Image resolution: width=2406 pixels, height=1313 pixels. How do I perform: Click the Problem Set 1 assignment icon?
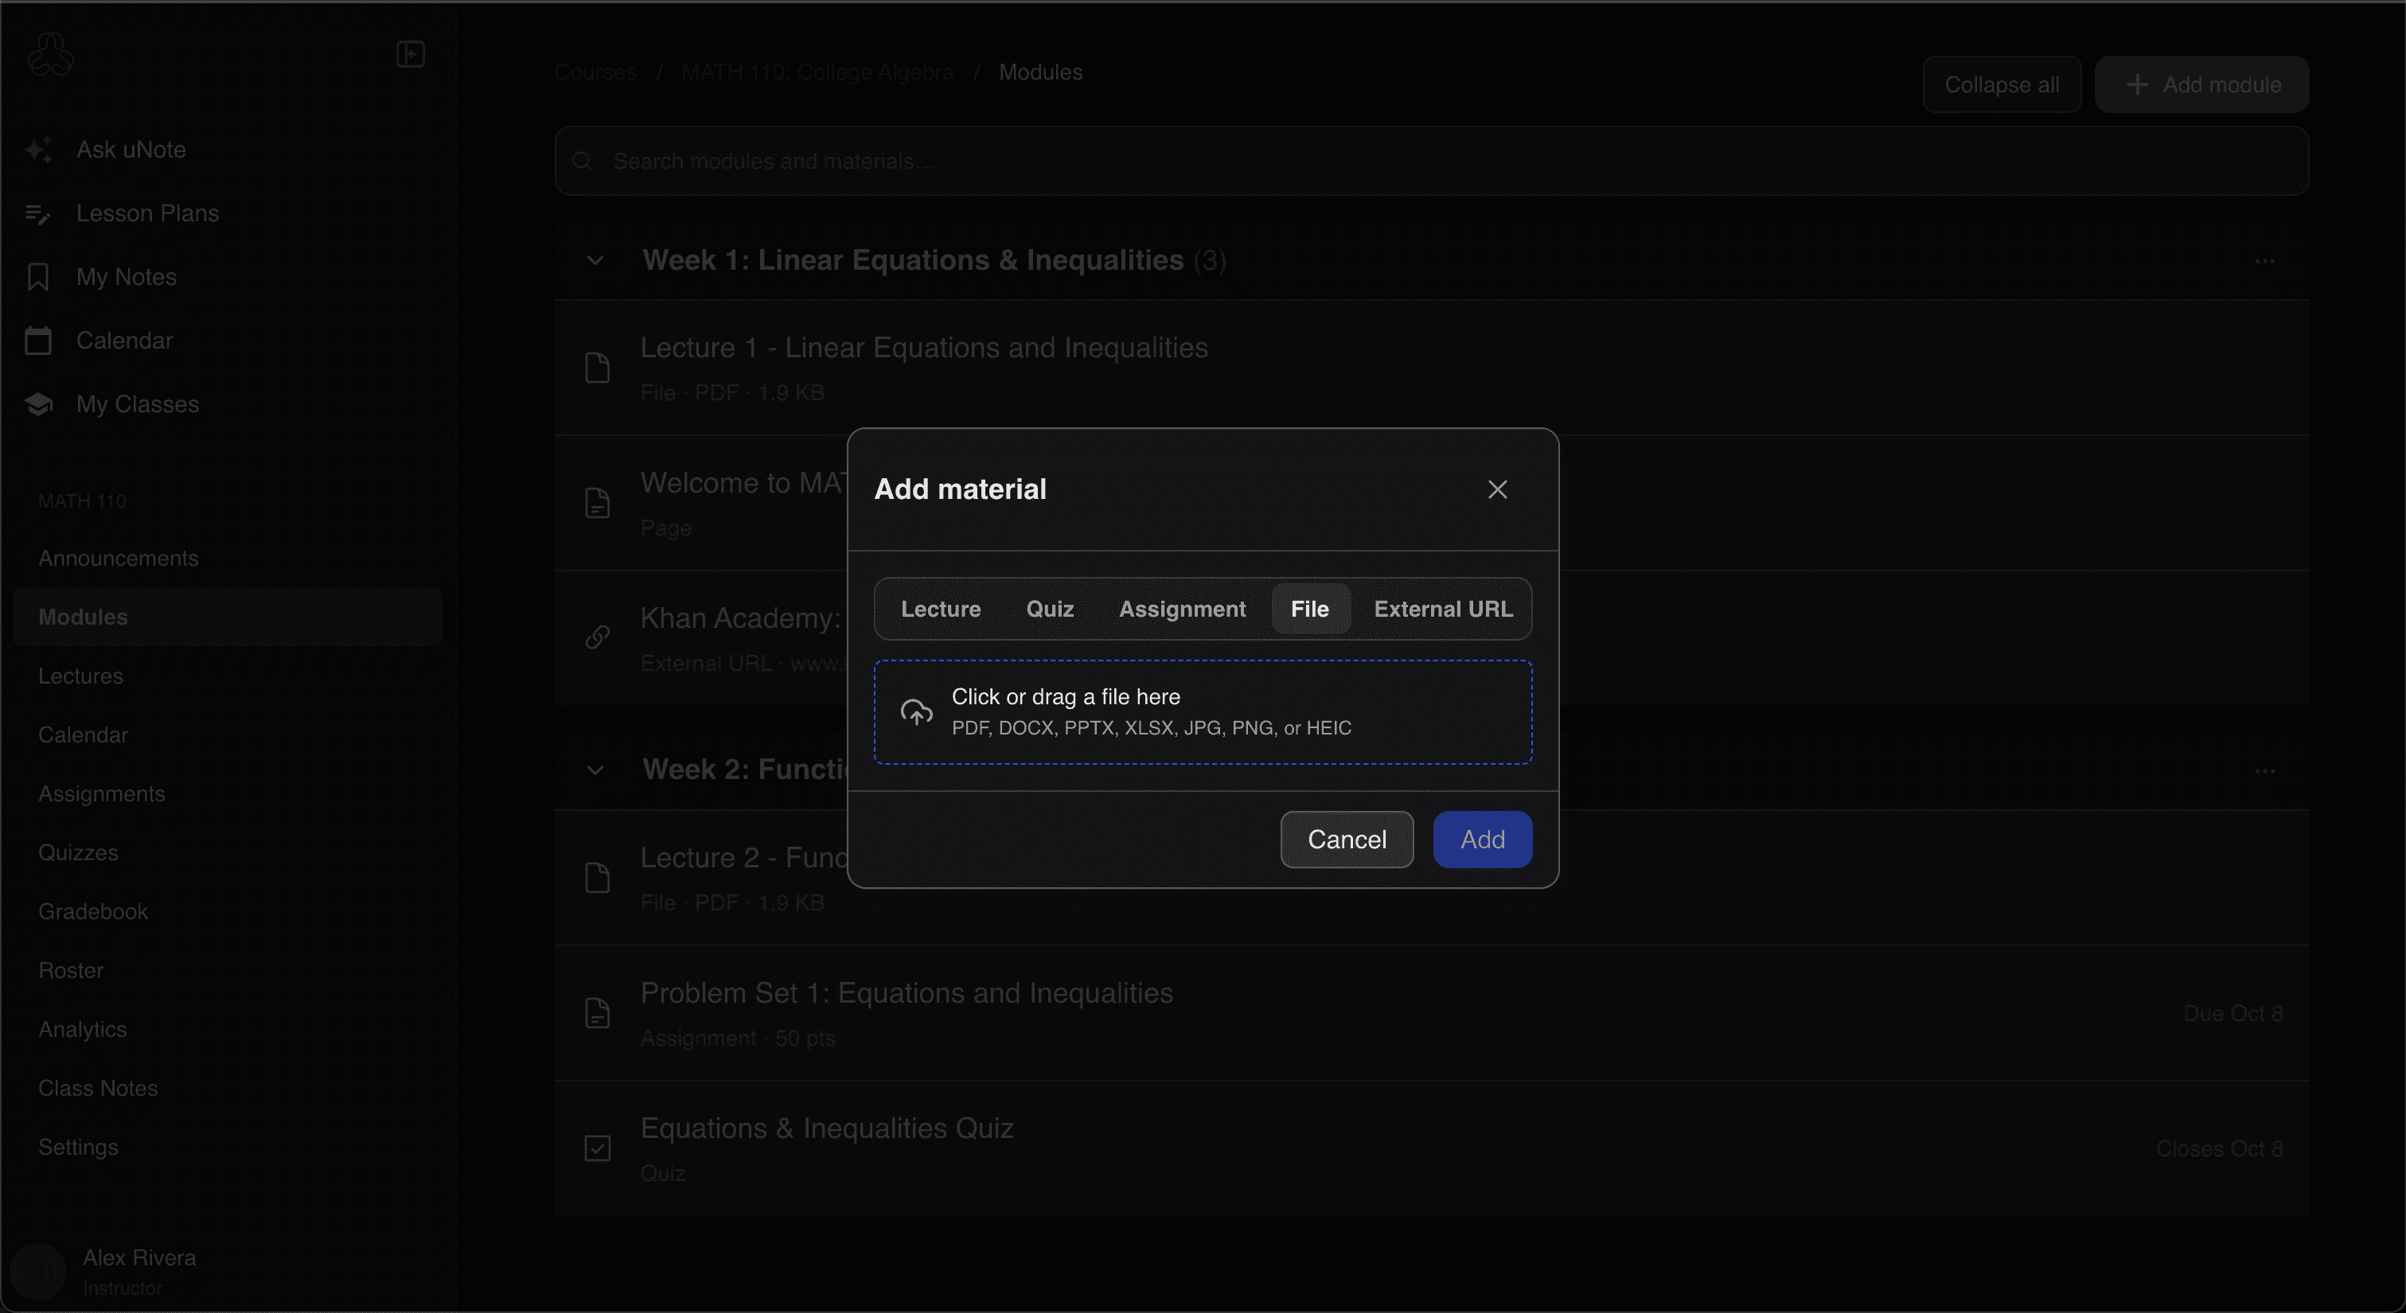pos(597,1013)
